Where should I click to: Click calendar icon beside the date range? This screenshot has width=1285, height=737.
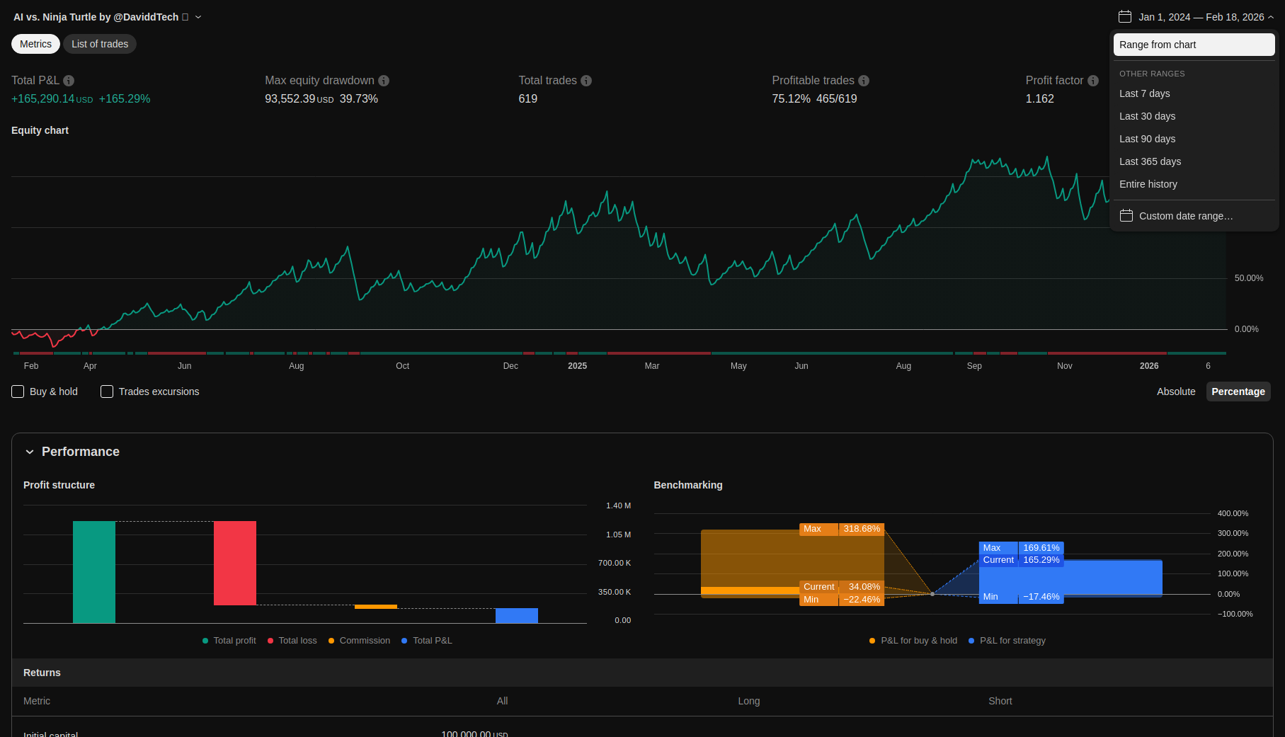tap(1125, 17)
